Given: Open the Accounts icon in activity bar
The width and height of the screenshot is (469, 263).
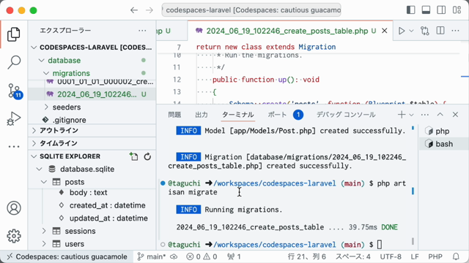Looking at the screenshot, I should coord(14,208).
